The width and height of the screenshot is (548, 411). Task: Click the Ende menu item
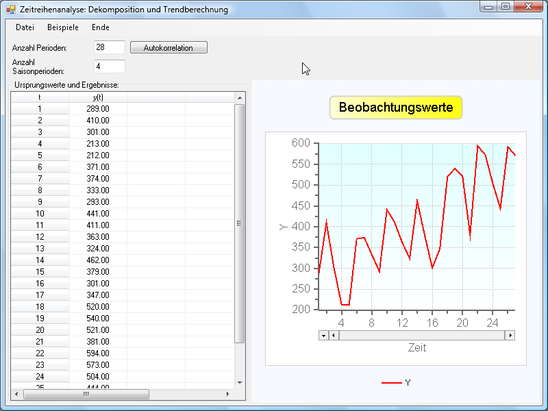tap(100, 27)
